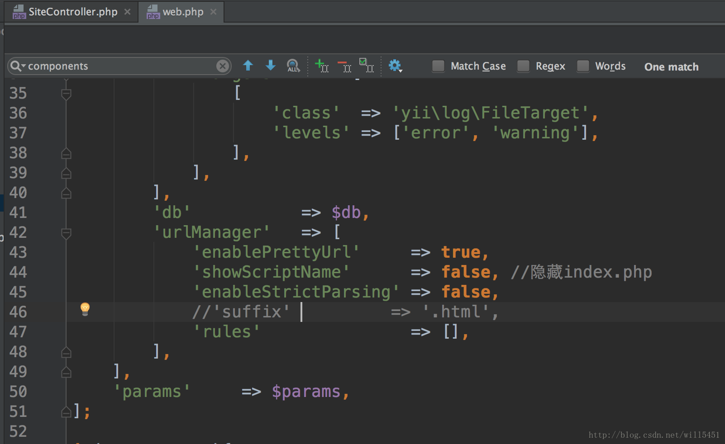
Task: Toggle the fold marker at line 40
Action: (66, 193)
